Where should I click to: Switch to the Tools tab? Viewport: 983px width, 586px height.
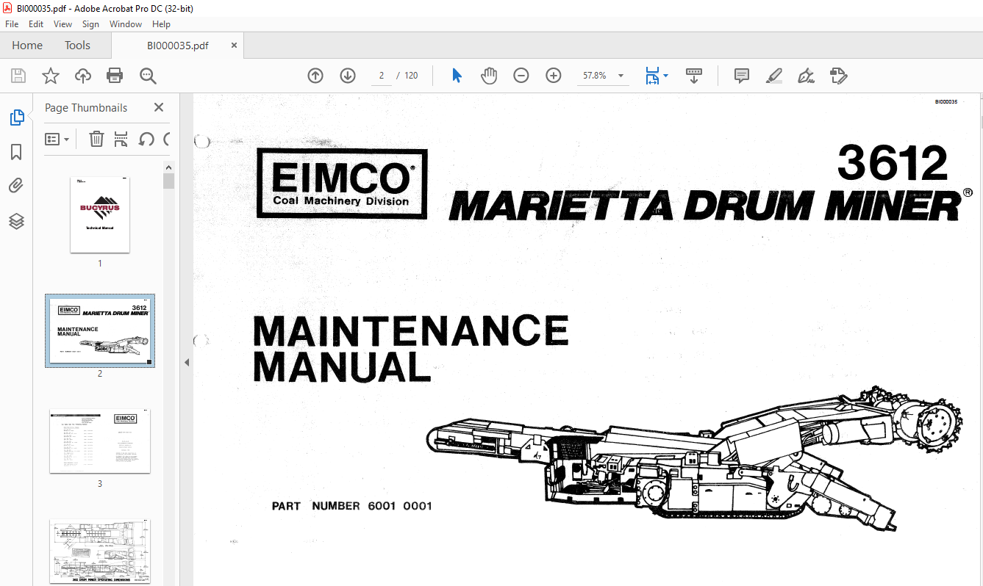pyautogui.click(x=77, y=46)
